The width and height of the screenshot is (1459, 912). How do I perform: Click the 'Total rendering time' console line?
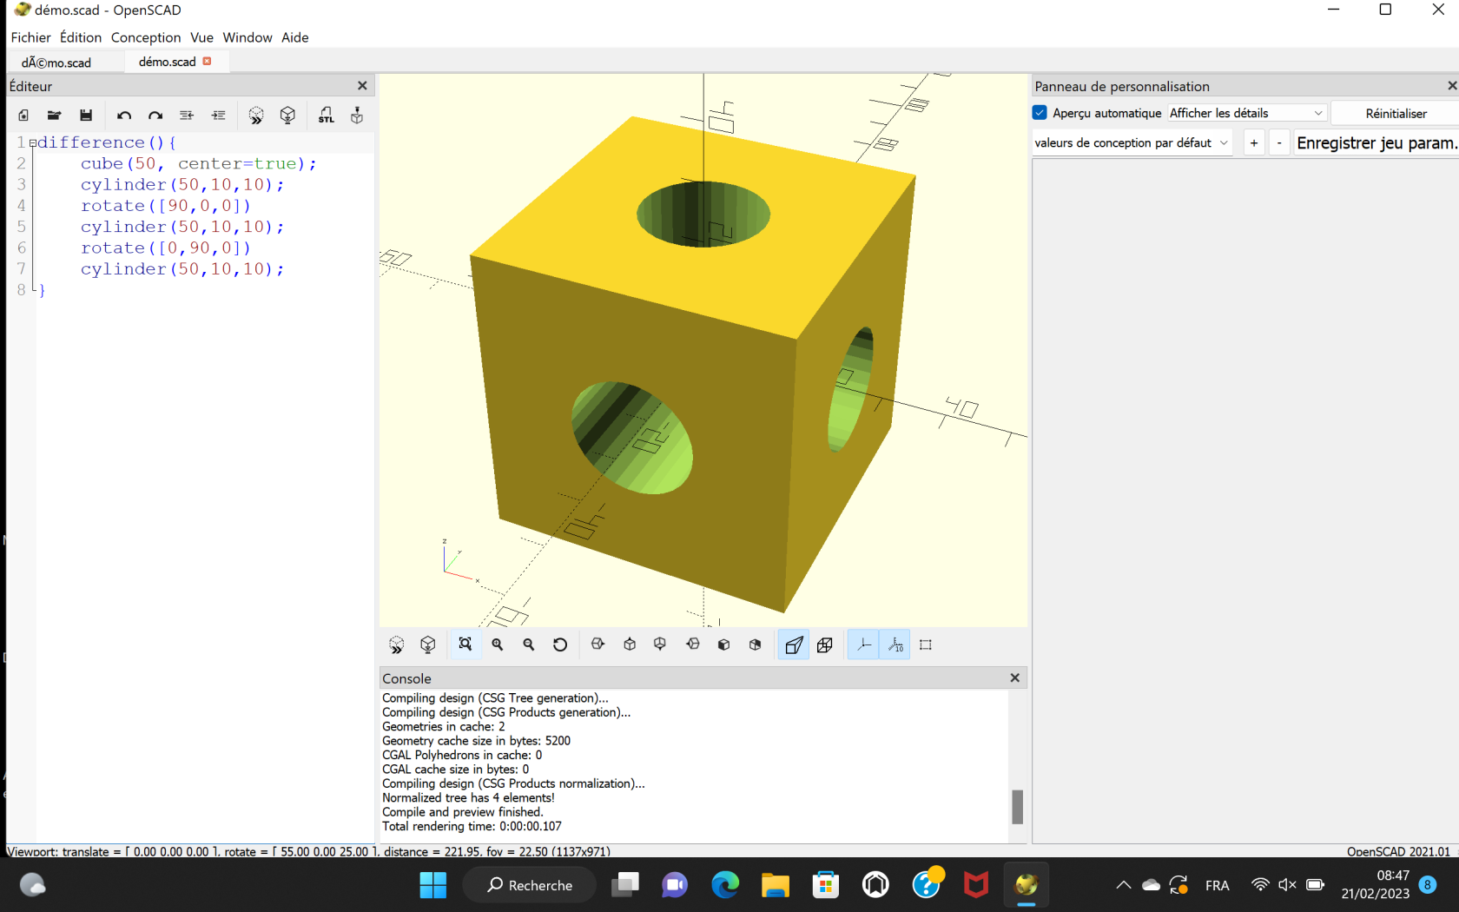tap(472, 827)
